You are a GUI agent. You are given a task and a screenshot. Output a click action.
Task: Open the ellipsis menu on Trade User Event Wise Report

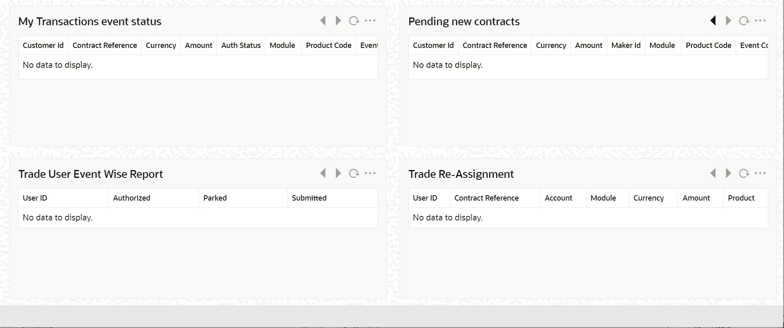[x=370, y=173]
